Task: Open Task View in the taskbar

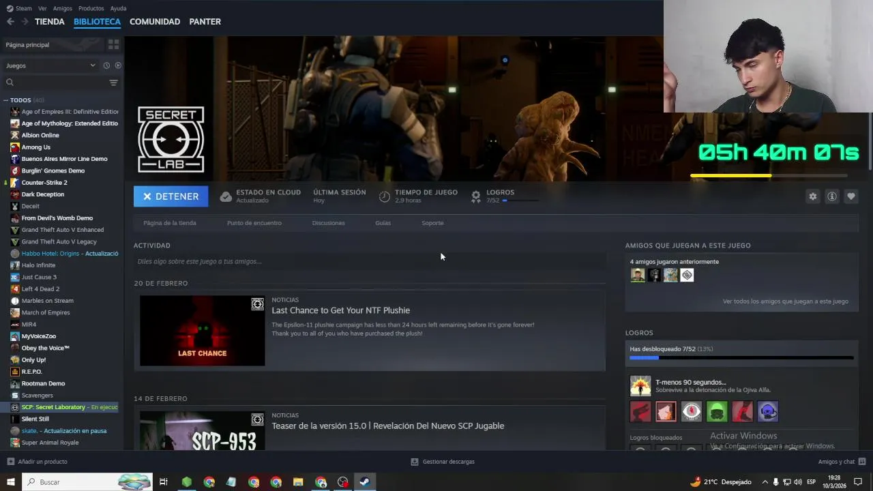Action: click(x=164, y=482)
